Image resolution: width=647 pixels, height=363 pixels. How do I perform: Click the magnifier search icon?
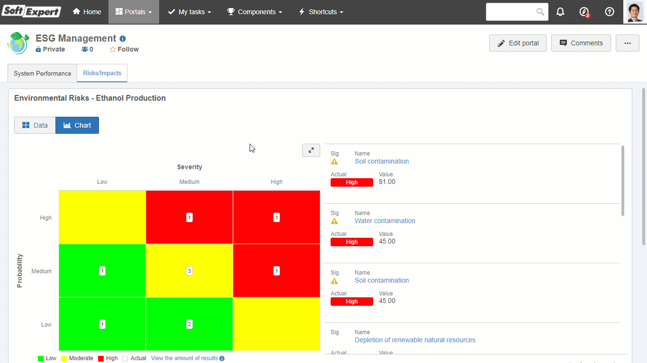coord(540,12)
